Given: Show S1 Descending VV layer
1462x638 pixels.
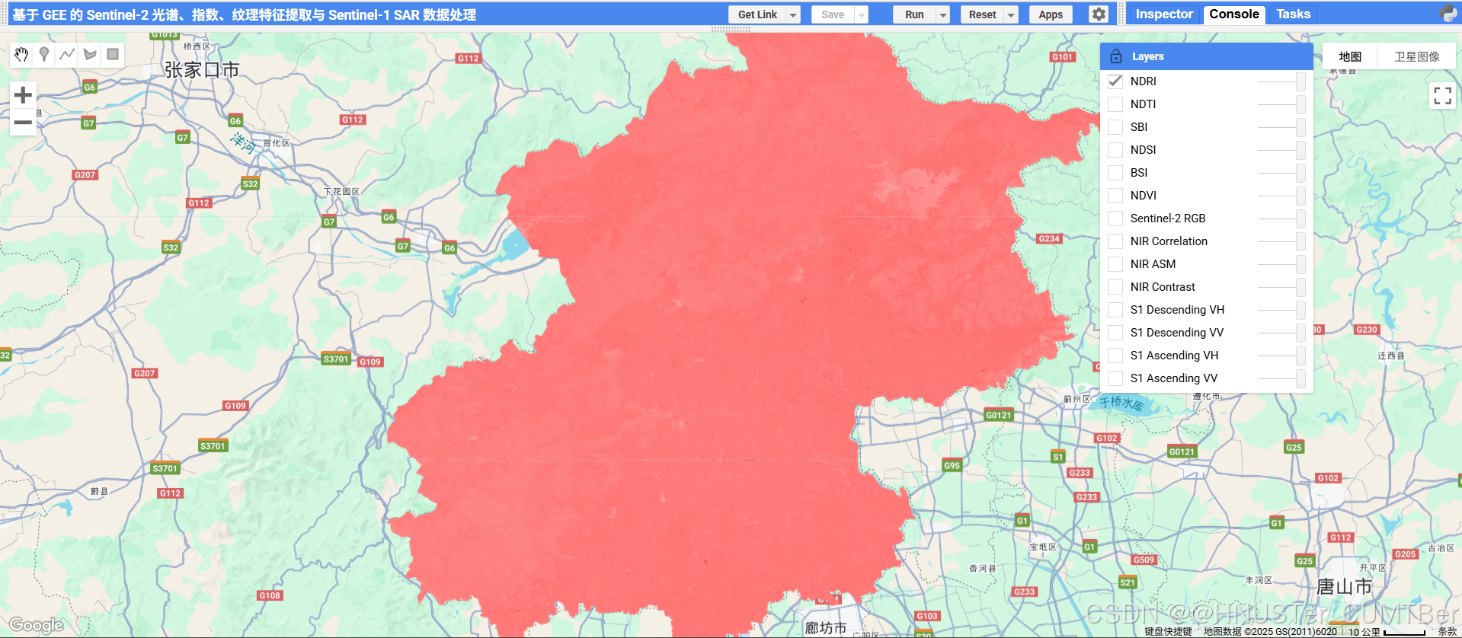Looking at the screenshot, I should click(1115, 332).
